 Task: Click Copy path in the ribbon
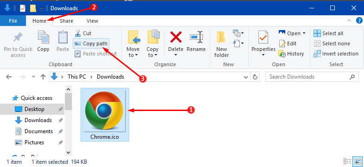[x=91, y=43]
